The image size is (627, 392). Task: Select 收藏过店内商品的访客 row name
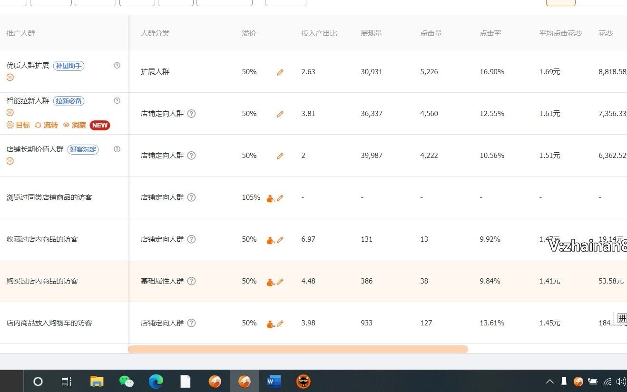click(42, 239)
